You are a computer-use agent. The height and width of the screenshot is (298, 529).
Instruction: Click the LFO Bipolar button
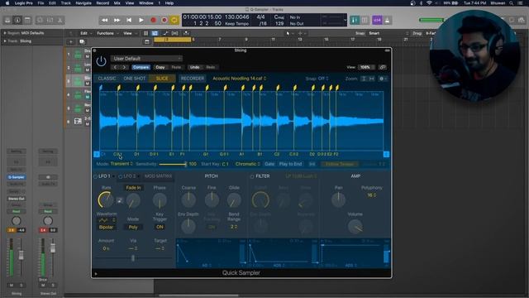106,227
